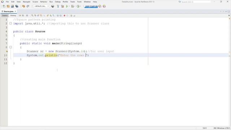Click Find Previous Occurrence icon
This screenshot has width=231, height=130.
pos(35,16)
